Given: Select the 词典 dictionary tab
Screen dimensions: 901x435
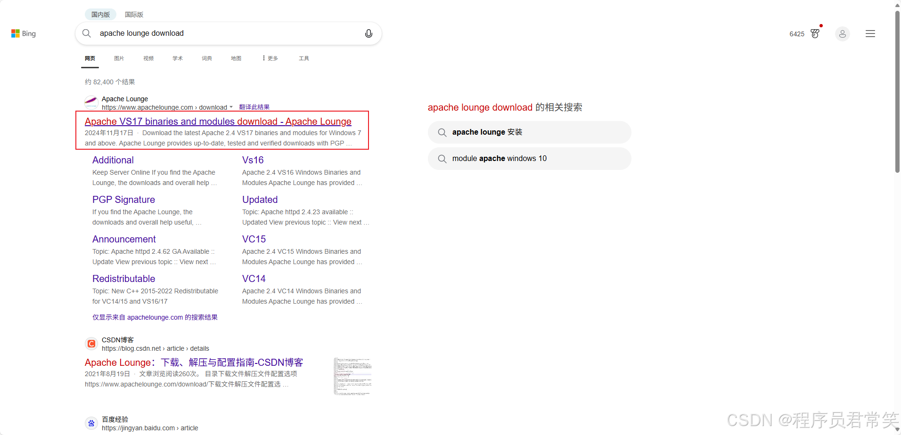Looking at the screenshot, I should point(207,58).
